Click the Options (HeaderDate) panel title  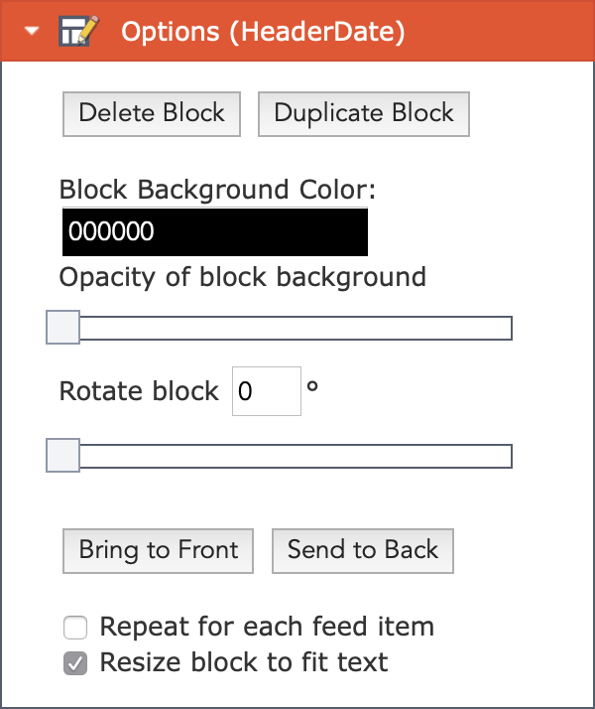263,32
